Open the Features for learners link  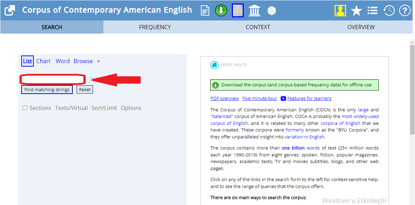point(309,99)
